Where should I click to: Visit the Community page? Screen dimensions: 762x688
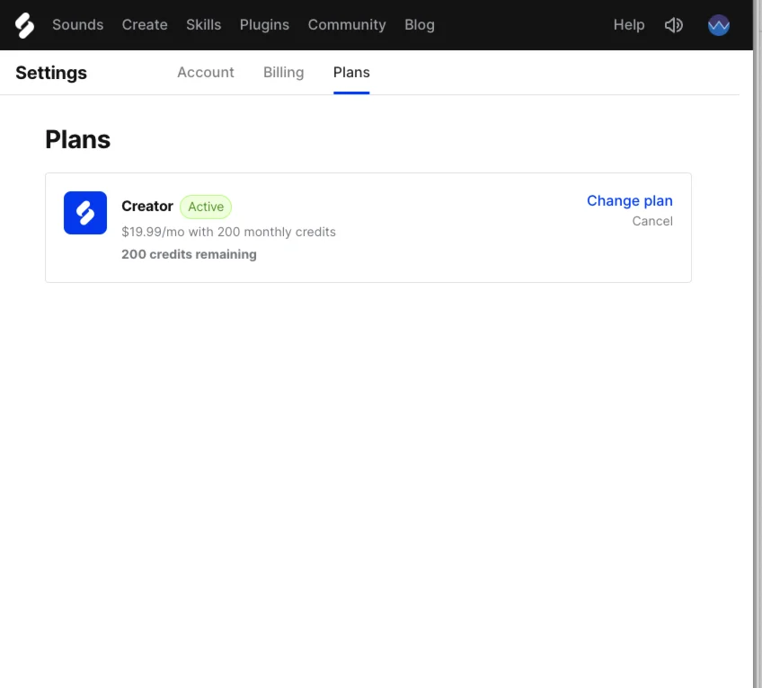(347, 25)
